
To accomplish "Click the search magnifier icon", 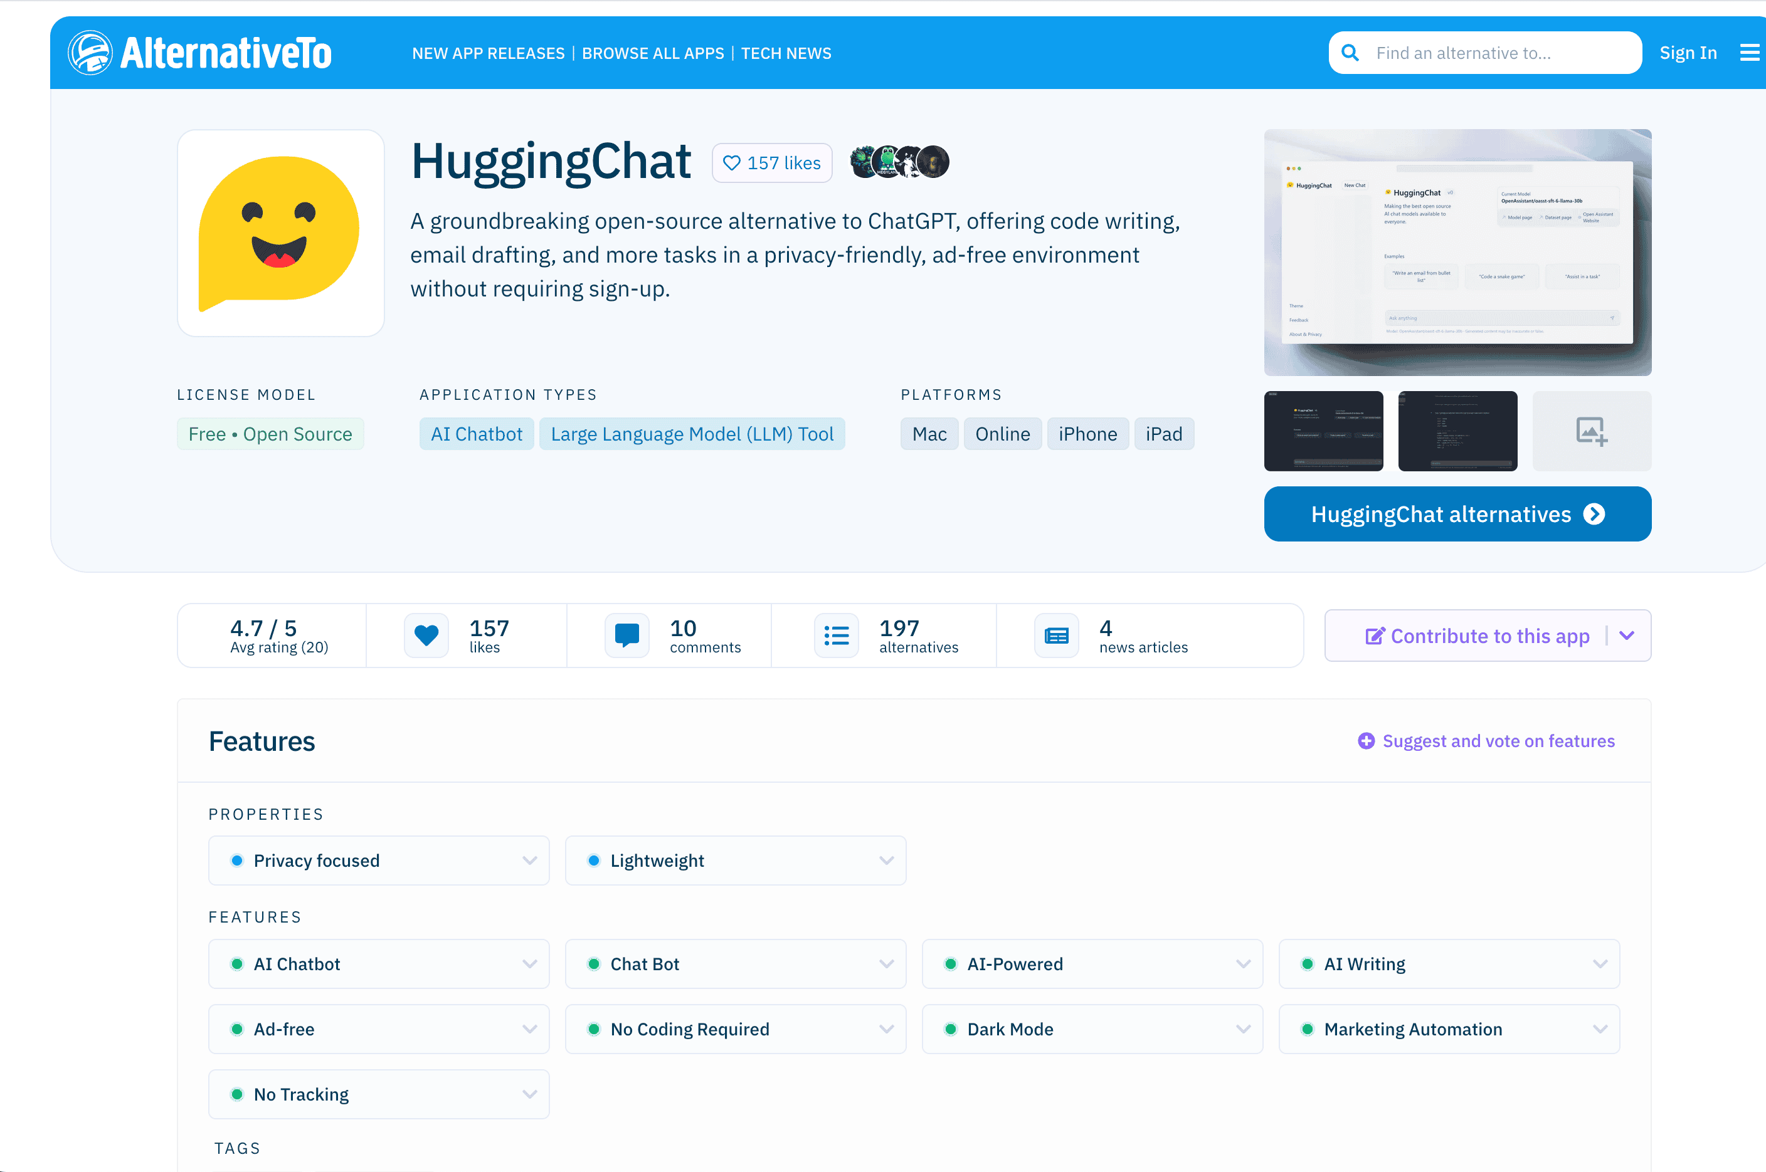I will point(1350,53).
